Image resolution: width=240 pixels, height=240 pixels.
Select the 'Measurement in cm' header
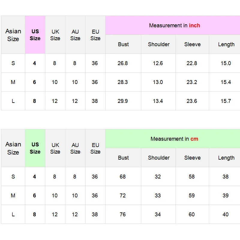174,139
